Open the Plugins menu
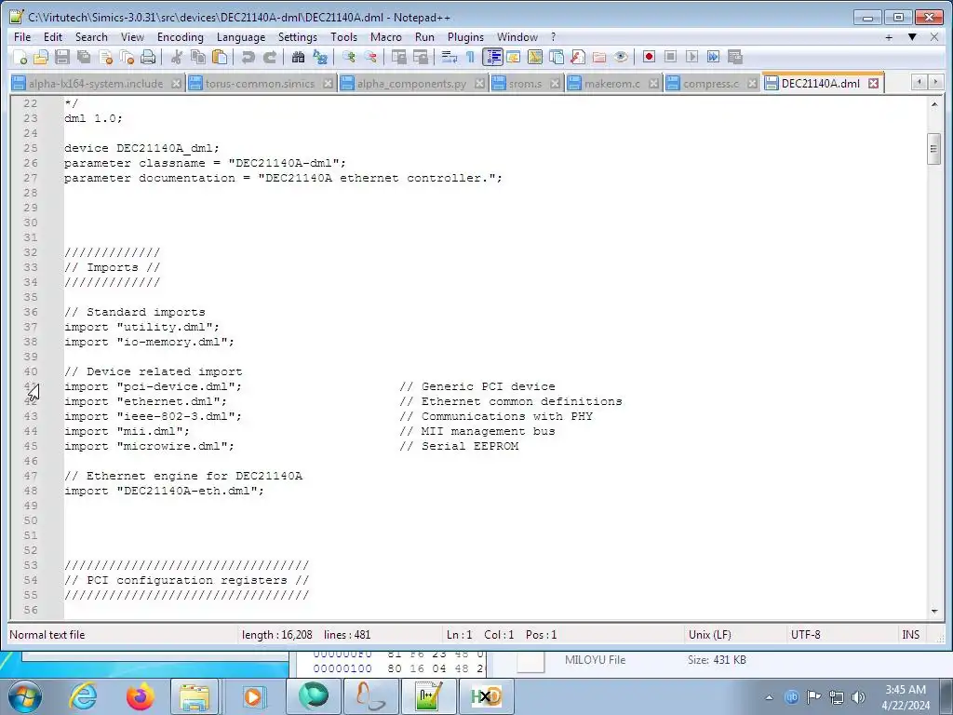 coord(465,37)
